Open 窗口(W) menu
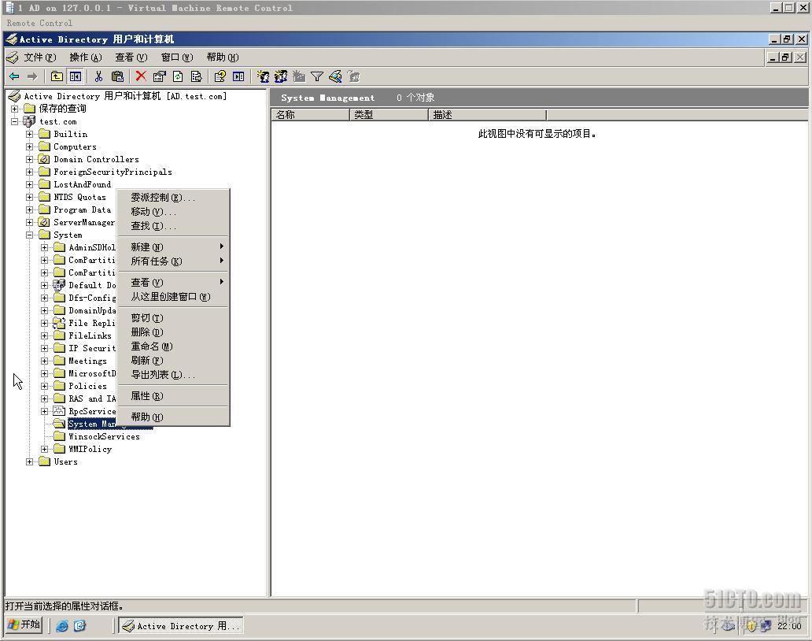Screen dimensions: 812x641 tap(176, 57)
